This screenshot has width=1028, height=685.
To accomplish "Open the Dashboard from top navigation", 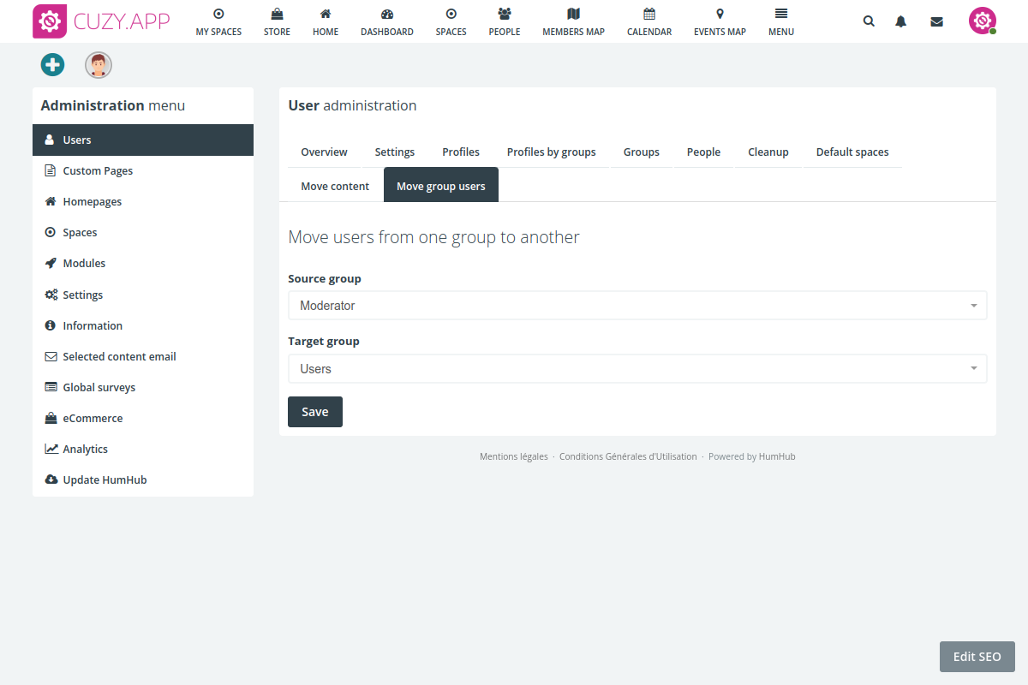I will 386,22.
